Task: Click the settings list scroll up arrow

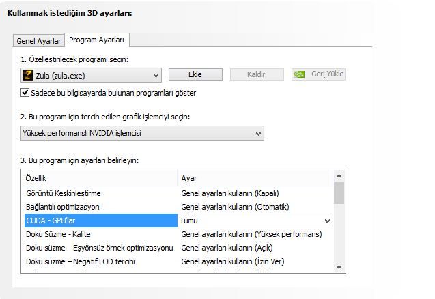Action: [339, 177]
